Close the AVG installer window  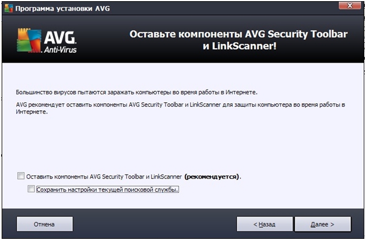point(349,6)
